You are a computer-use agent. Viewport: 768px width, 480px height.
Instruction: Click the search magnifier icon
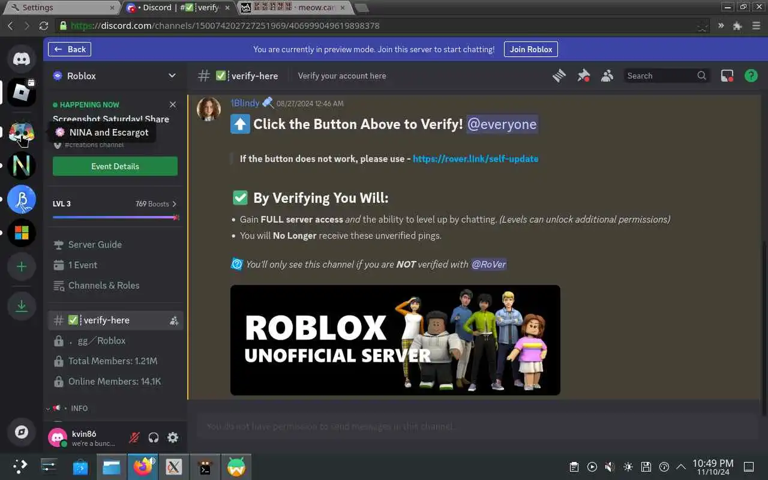pos(701,76)
